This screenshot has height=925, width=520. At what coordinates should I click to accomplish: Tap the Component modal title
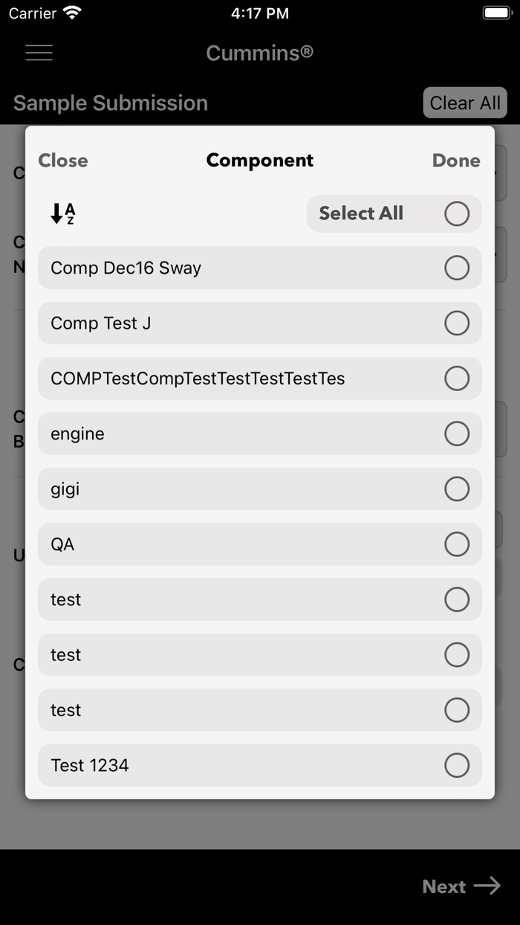[x=259, y=160]
